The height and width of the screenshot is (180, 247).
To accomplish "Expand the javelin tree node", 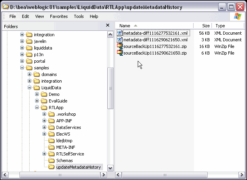I will pyautogui.click(x=22, y=41).
